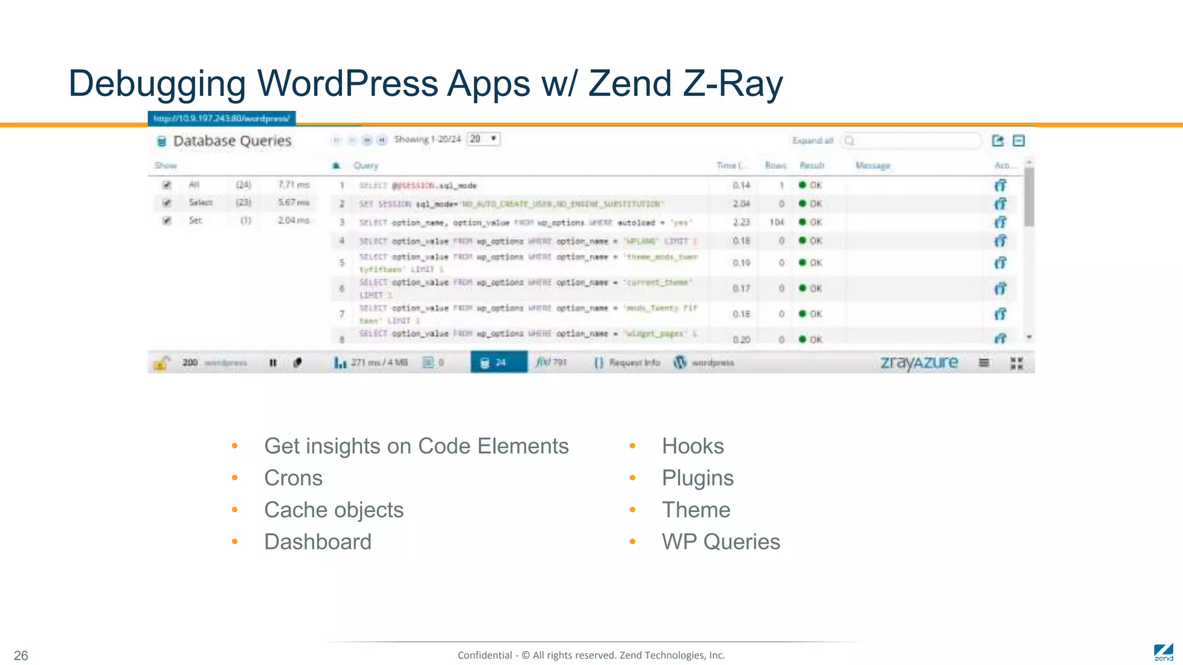This screenshot has width=1183, height=665.
Task: Toggle the Select queries filter checkbox
Action: tap(167, 203)
